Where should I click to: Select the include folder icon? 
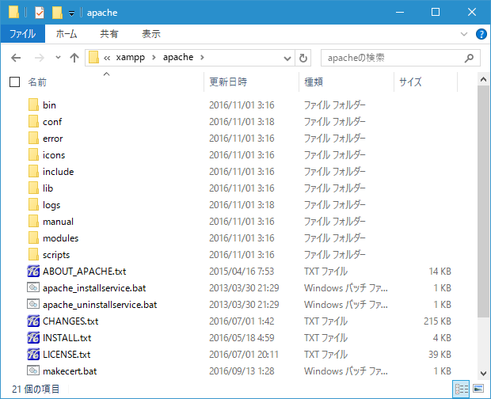tap(33, 172)
